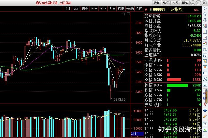Open the colored grid table icon
This screenshot has width=208, height=138.
tap(205, 32)
